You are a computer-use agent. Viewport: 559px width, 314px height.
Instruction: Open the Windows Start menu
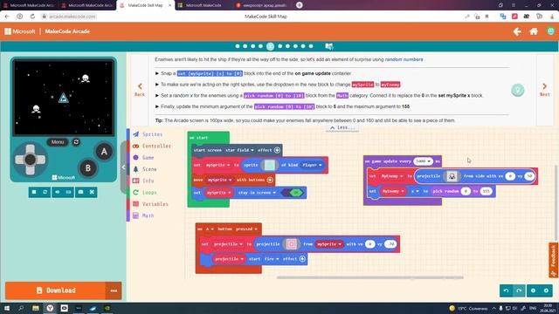click(6, 308)
